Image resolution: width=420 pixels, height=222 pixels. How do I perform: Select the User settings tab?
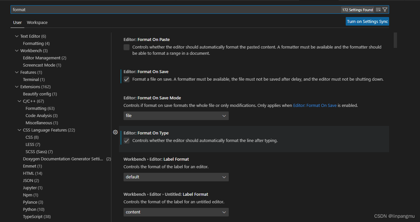tap(17, 23)
